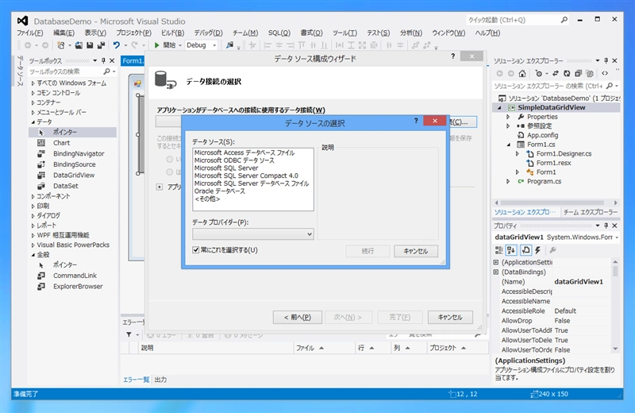Screen dimensions: 635x413
Task: Click the Sync with Active Document icon
Action: point(556,73)
